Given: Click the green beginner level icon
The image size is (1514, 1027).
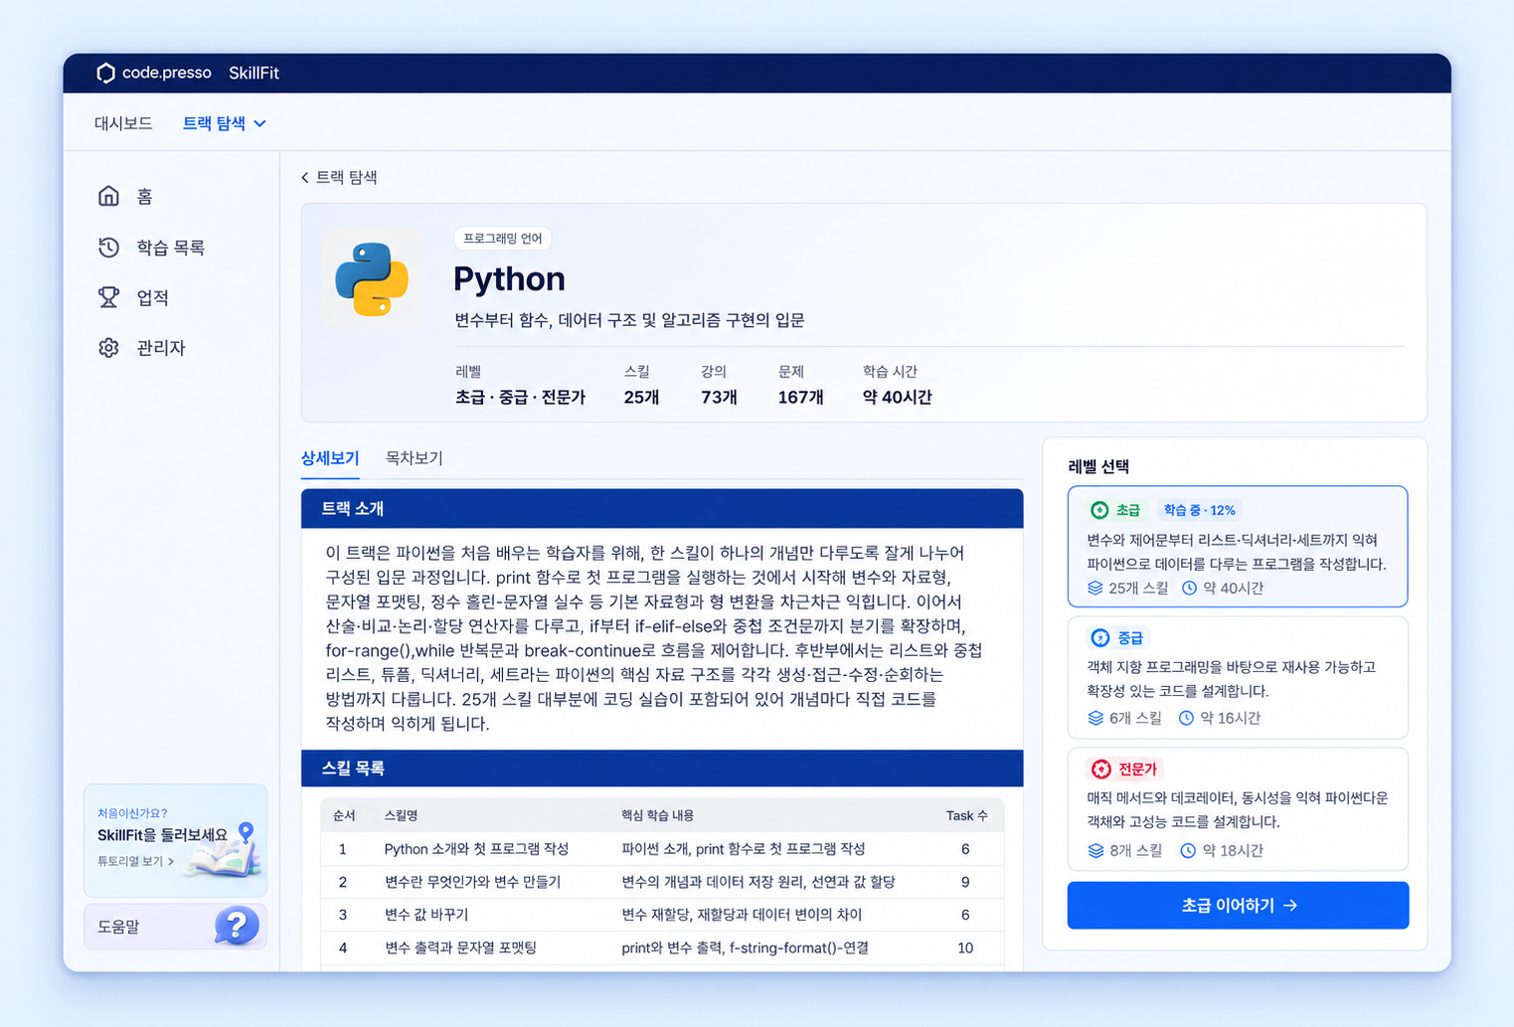Looking at the screenshot, I should click(1099, 510).
